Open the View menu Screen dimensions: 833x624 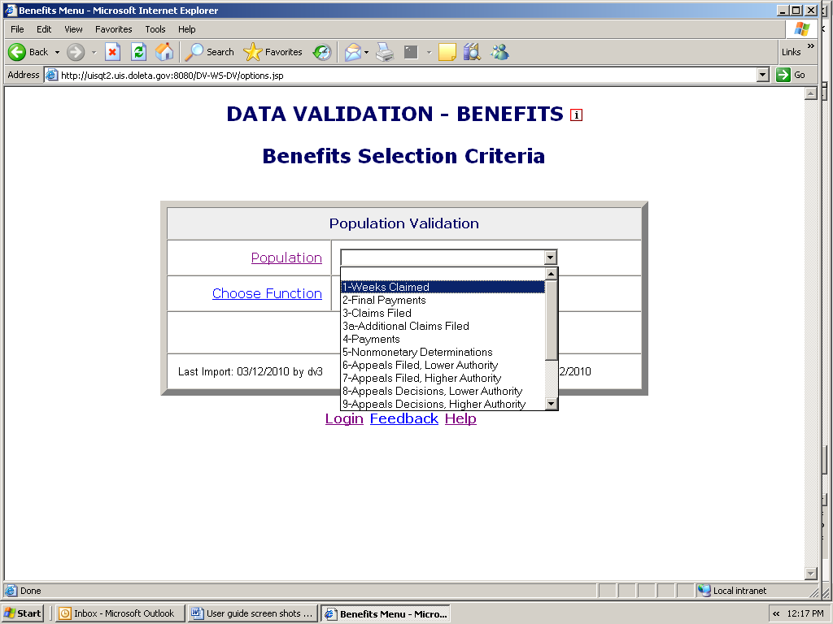click(x=73, y=29)
